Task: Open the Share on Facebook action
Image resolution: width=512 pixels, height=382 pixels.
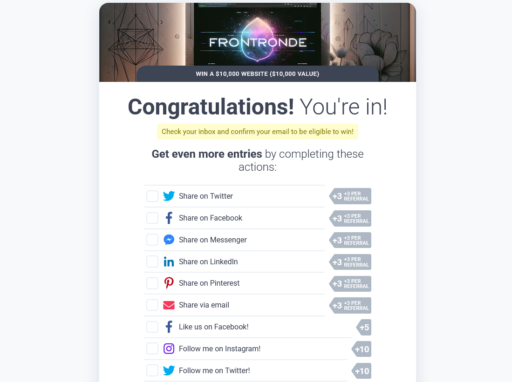Action: [x=211, y=218]
